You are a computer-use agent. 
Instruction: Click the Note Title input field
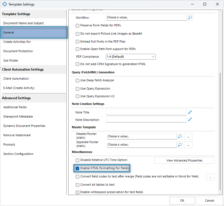(x=146, y=112)
